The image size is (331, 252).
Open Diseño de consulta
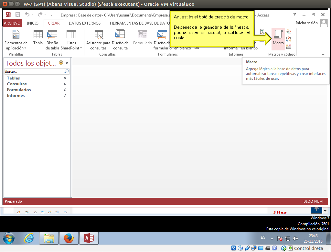(x=120, y=40)
